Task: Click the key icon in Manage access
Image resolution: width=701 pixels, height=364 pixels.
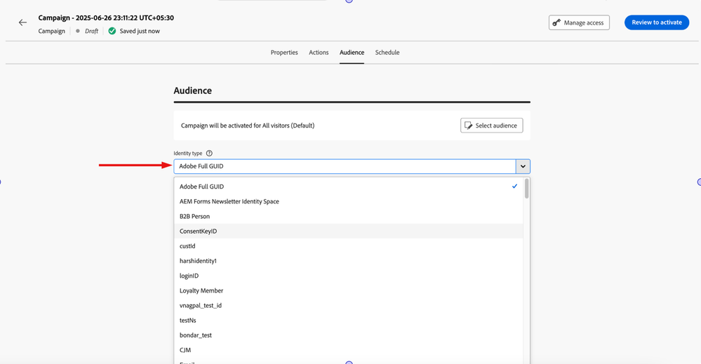Action: click(556, 22)
